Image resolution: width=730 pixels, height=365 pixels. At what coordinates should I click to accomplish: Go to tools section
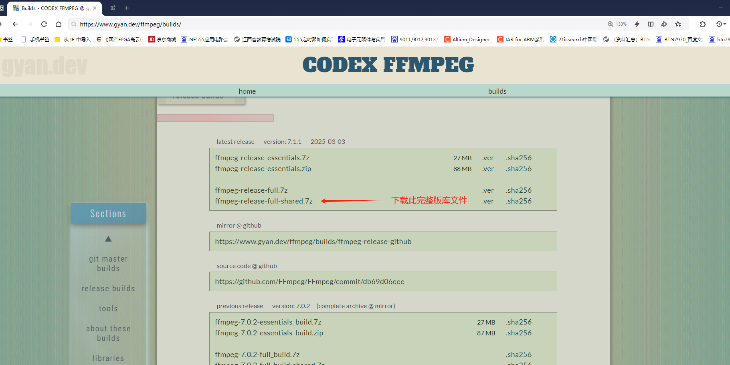108,309
